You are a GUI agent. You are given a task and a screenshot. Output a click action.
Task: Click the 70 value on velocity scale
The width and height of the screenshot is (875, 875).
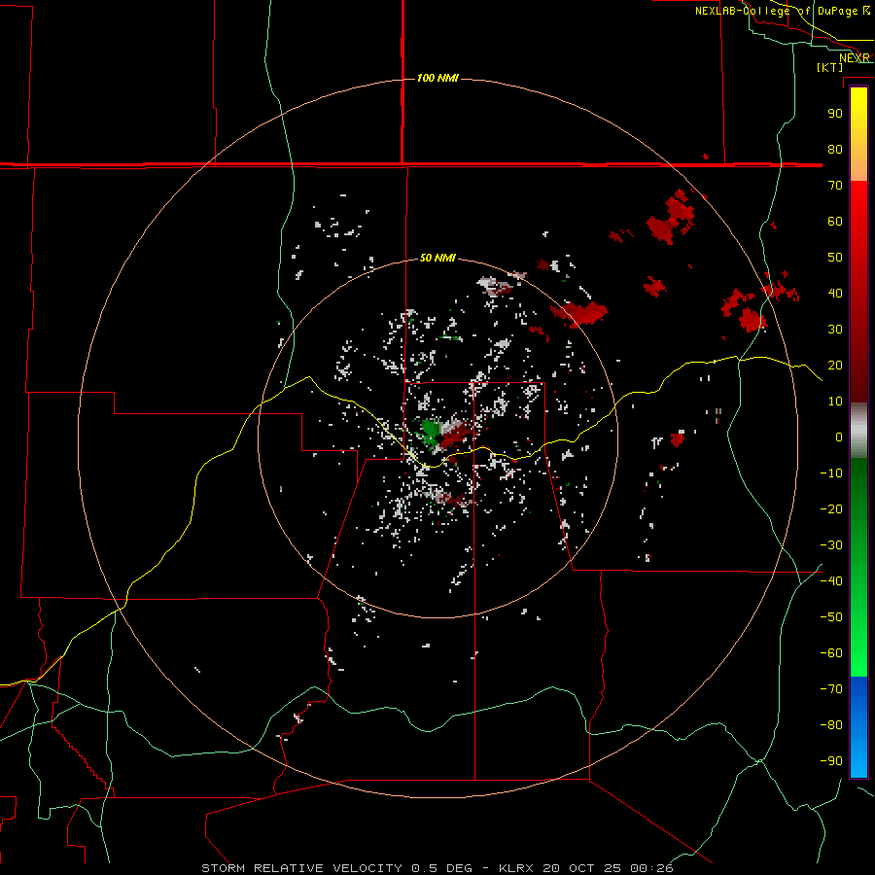point(835,186)
